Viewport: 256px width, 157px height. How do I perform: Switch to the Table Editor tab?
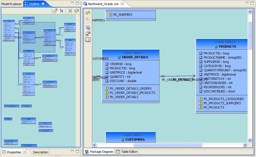tap(126, 152)
